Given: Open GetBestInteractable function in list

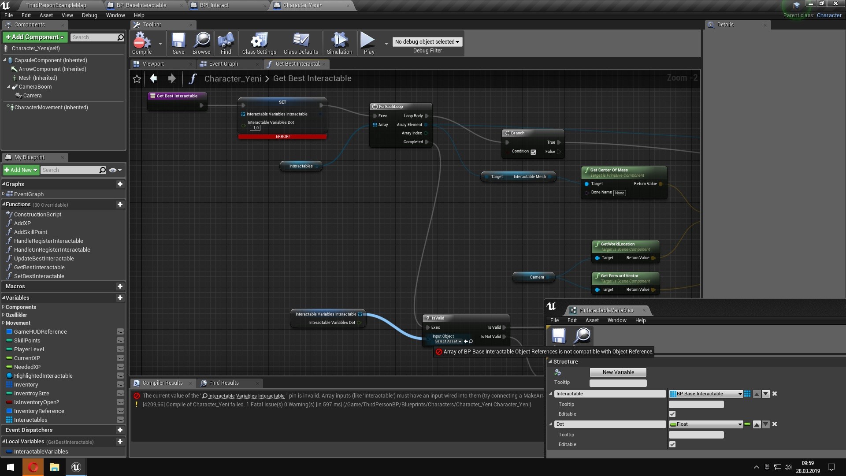Looking at the screenshot, I should pos(39,268).
